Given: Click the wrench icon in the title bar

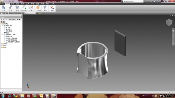Looking at the screenshot, I should 149,1.
